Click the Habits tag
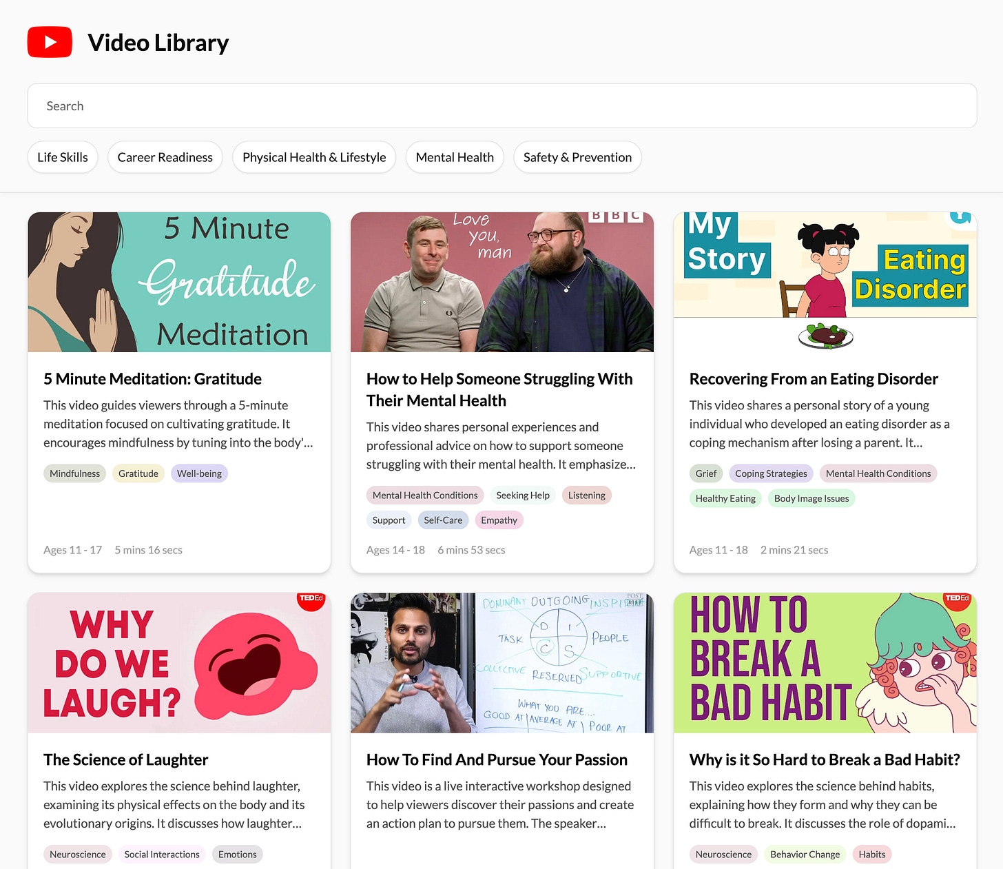Screen dimensions: 1003x869 tap(872, 855)
